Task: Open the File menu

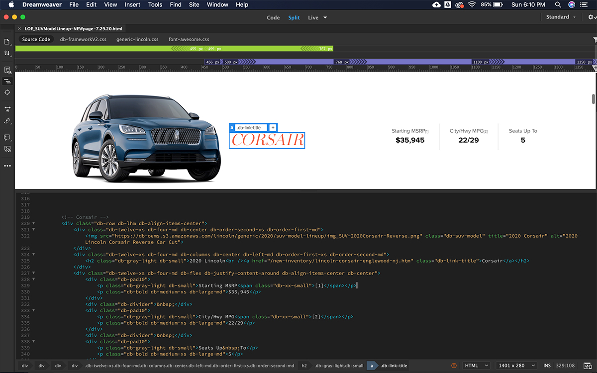Action: 74,4
